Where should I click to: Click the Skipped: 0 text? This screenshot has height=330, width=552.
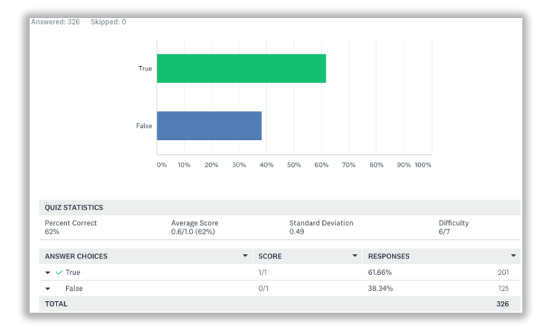(108, 22)
